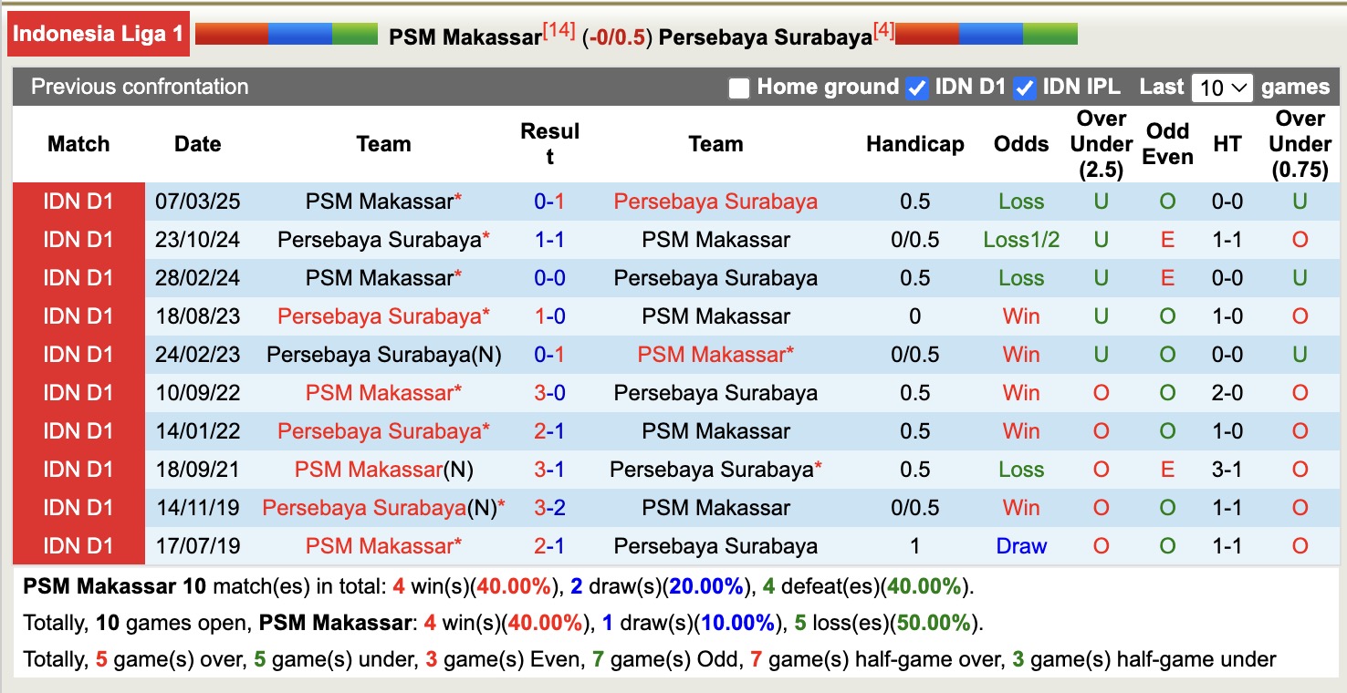Viewport: 1347px width, 693px height.
Task: Disable the IDN IPL filter
Action: click(x=1026, y=88)
